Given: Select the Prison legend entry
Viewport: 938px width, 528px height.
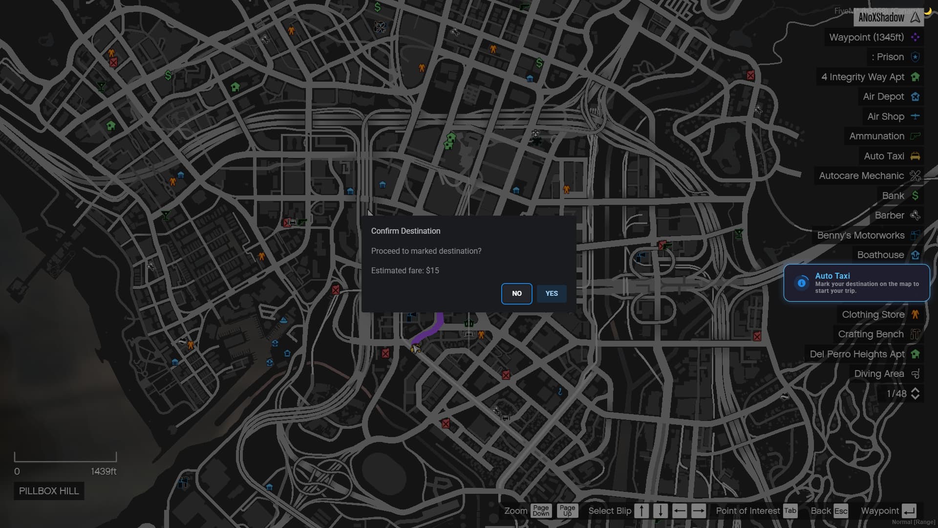Looking at the screenshot, I should (895, 57).
